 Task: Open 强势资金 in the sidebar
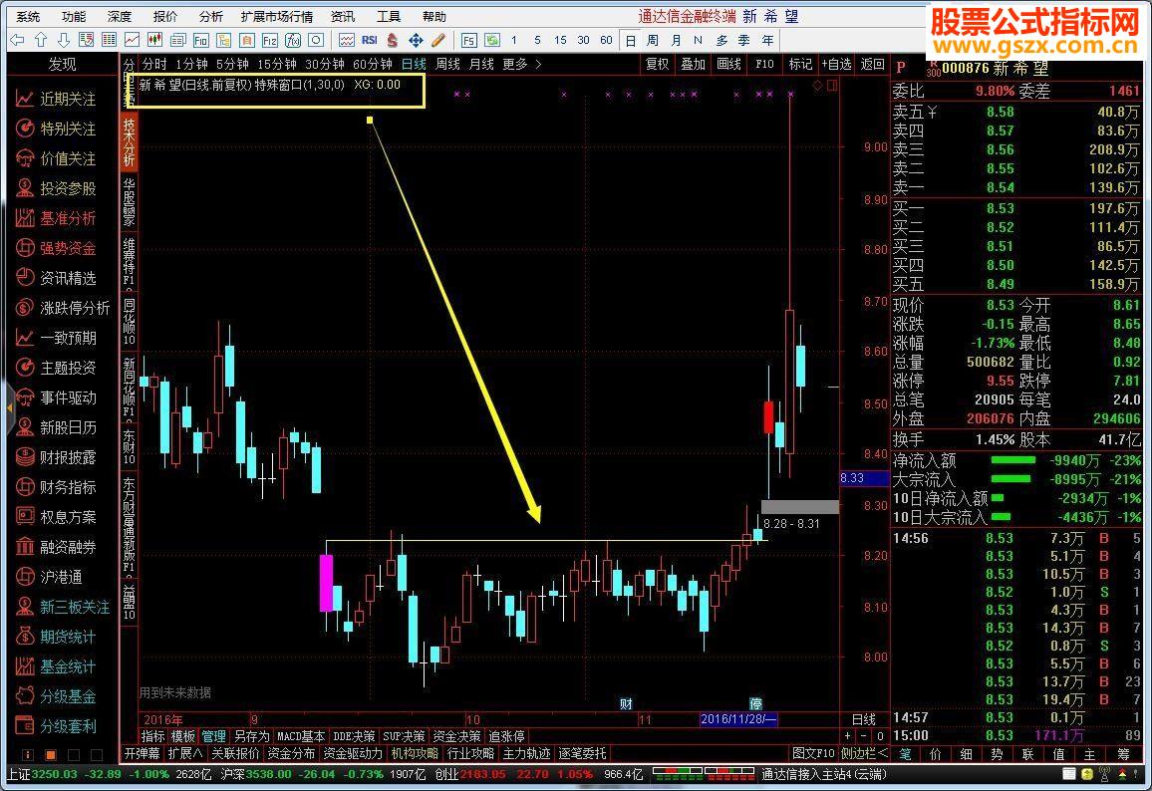click(57, 248)
